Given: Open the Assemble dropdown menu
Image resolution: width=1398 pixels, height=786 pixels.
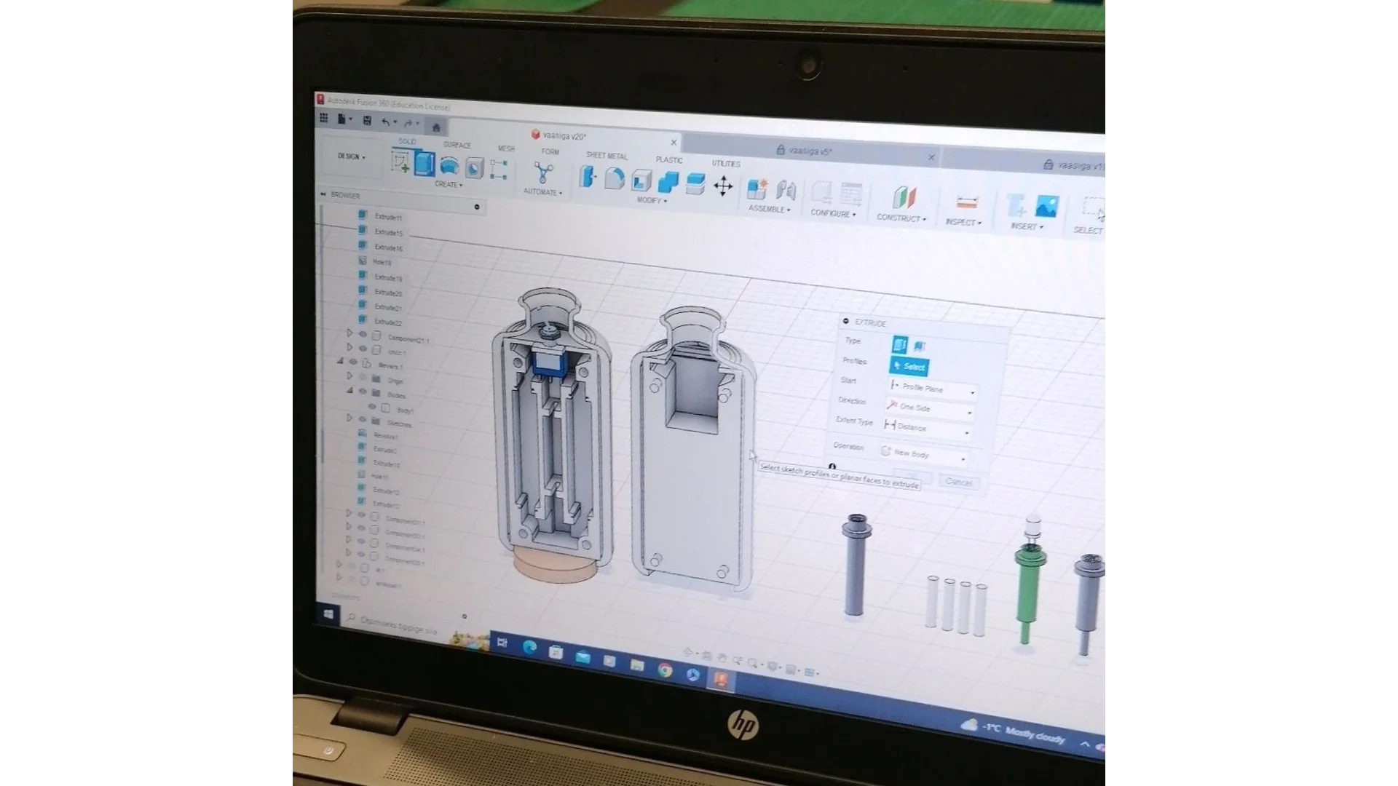Looking at the screenshot, I should click(769, 209).
